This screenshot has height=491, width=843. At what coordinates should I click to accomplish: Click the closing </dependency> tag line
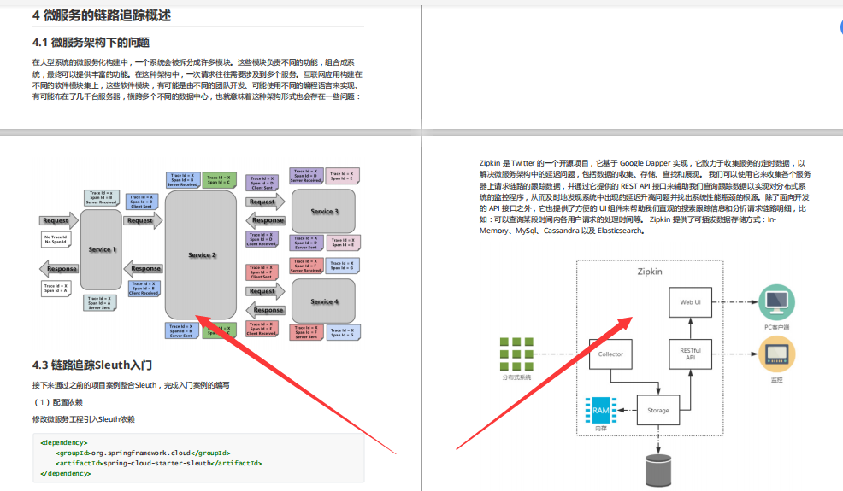tap(66, 473)
